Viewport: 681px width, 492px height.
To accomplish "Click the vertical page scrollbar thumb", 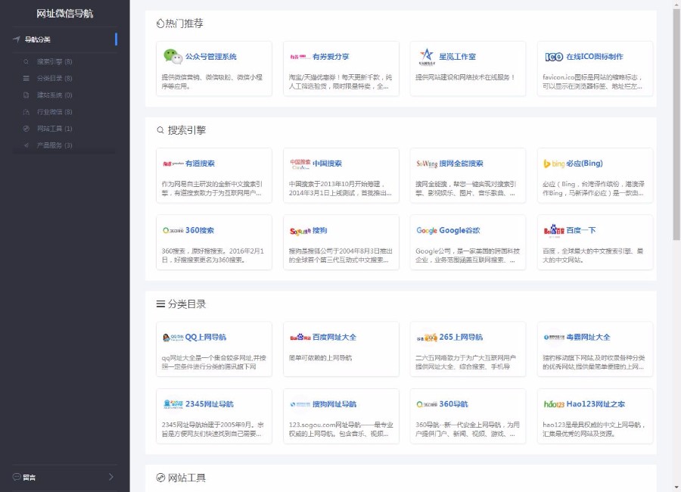I will 676,124.
